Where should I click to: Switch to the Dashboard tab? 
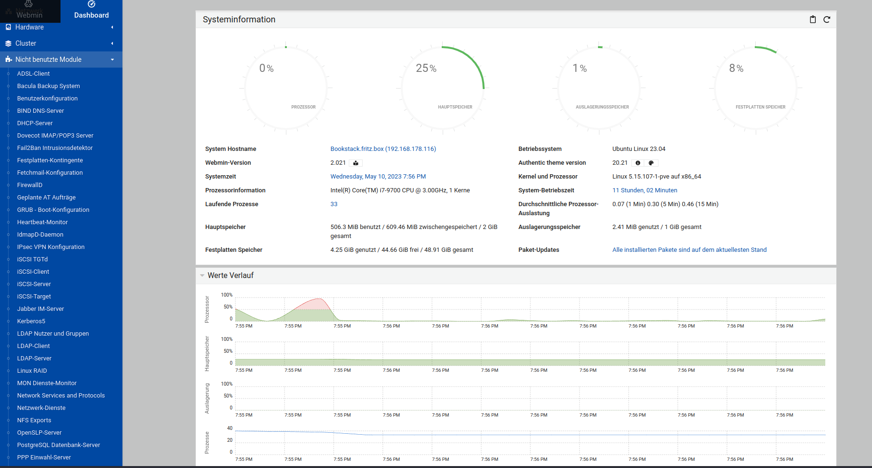point(91,11)
